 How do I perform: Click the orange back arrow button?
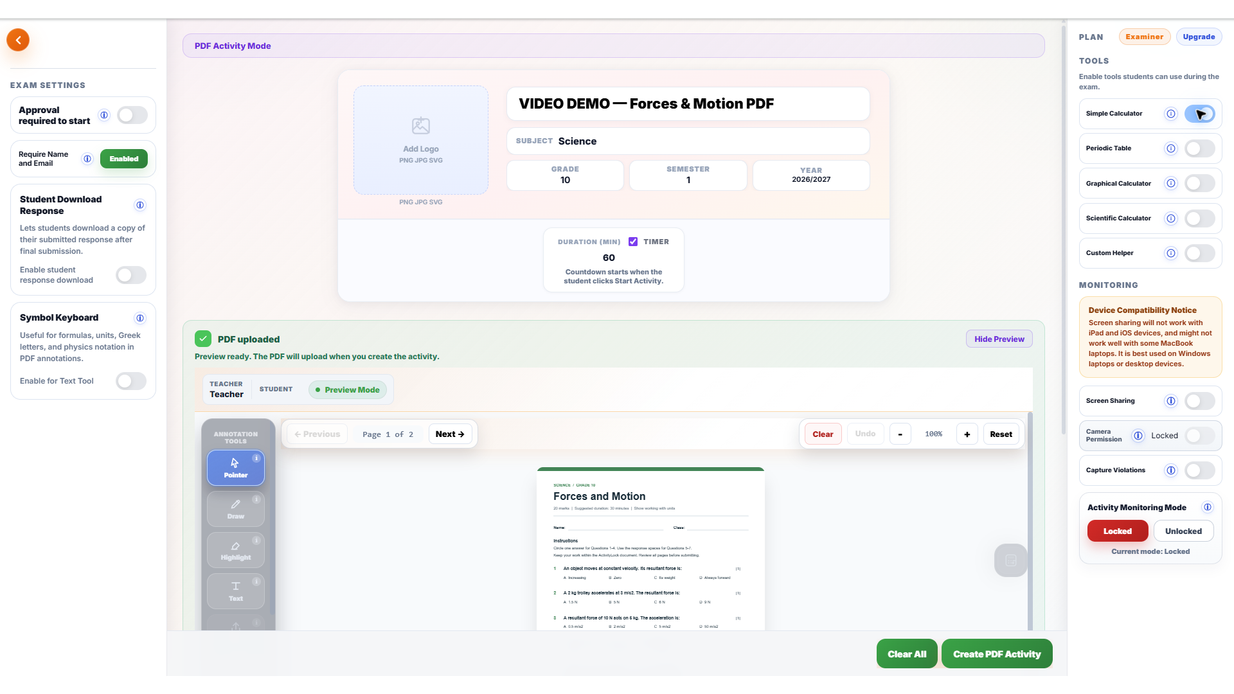click(18, 40)
